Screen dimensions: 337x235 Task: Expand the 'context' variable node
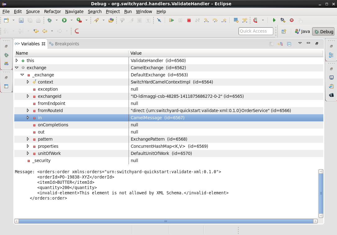point(28,82)
